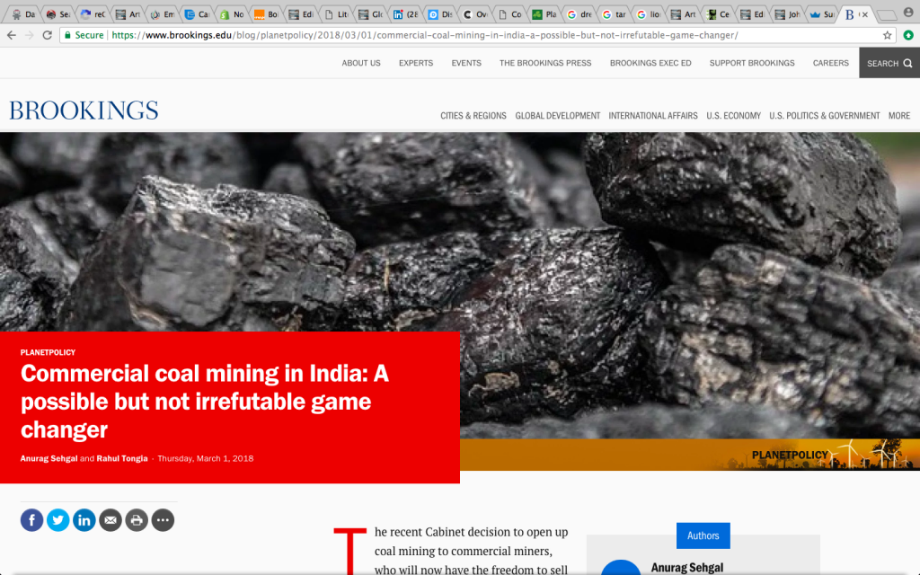Reload the page with the refresh icon
920x575 pixels.
(47, 36)
